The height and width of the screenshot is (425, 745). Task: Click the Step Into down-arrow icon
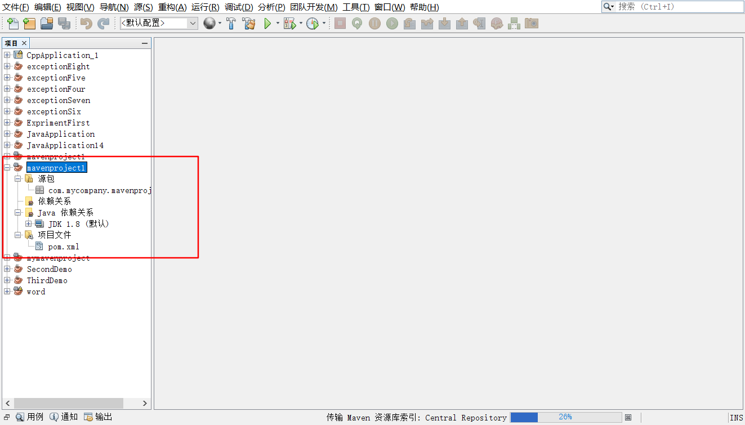click(x=444, y=24)
